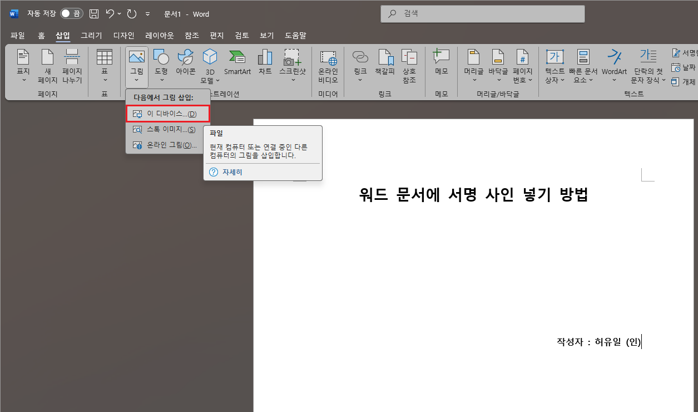Switch to the 보기 (View) tab
Screen dimensions: 698x412
[x=267, y=36]
